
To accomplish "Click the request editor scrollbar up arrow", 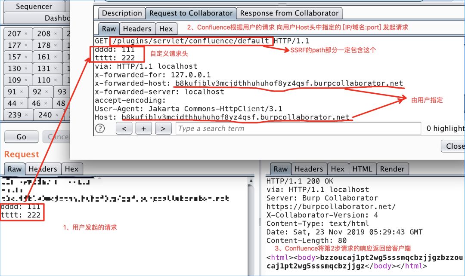I will [251, 181].
